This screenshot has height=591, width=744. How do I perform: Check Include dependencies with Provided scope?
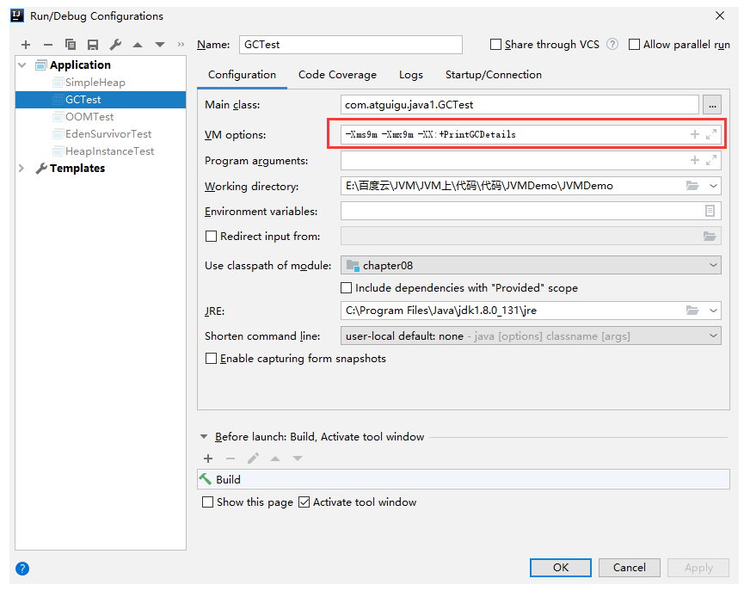(347, 287)
